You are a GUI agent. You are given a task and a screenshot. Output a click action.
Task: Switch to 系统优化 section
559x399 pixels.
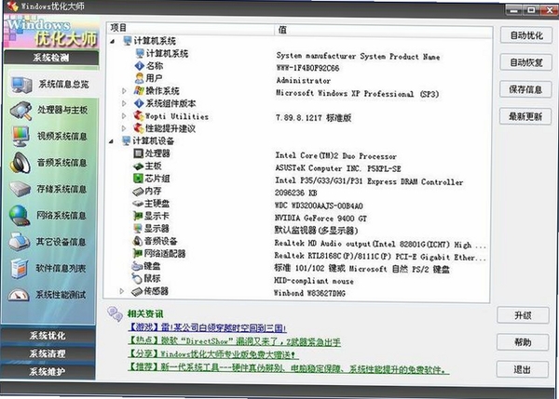pyautogui.click(x=48, y=336)
